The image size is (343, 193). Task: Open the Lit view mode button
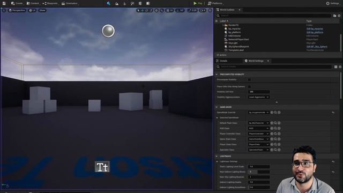[32, 10]
